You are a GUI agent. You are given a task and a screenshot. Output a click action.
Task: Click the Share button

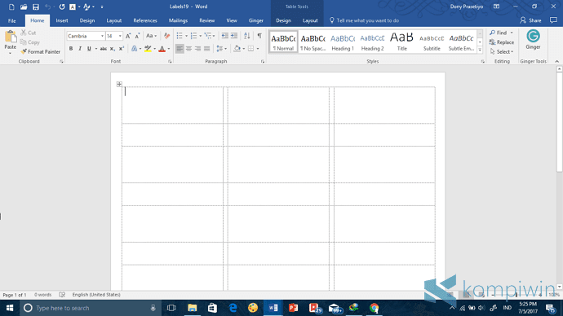click(x=530, y=20)
